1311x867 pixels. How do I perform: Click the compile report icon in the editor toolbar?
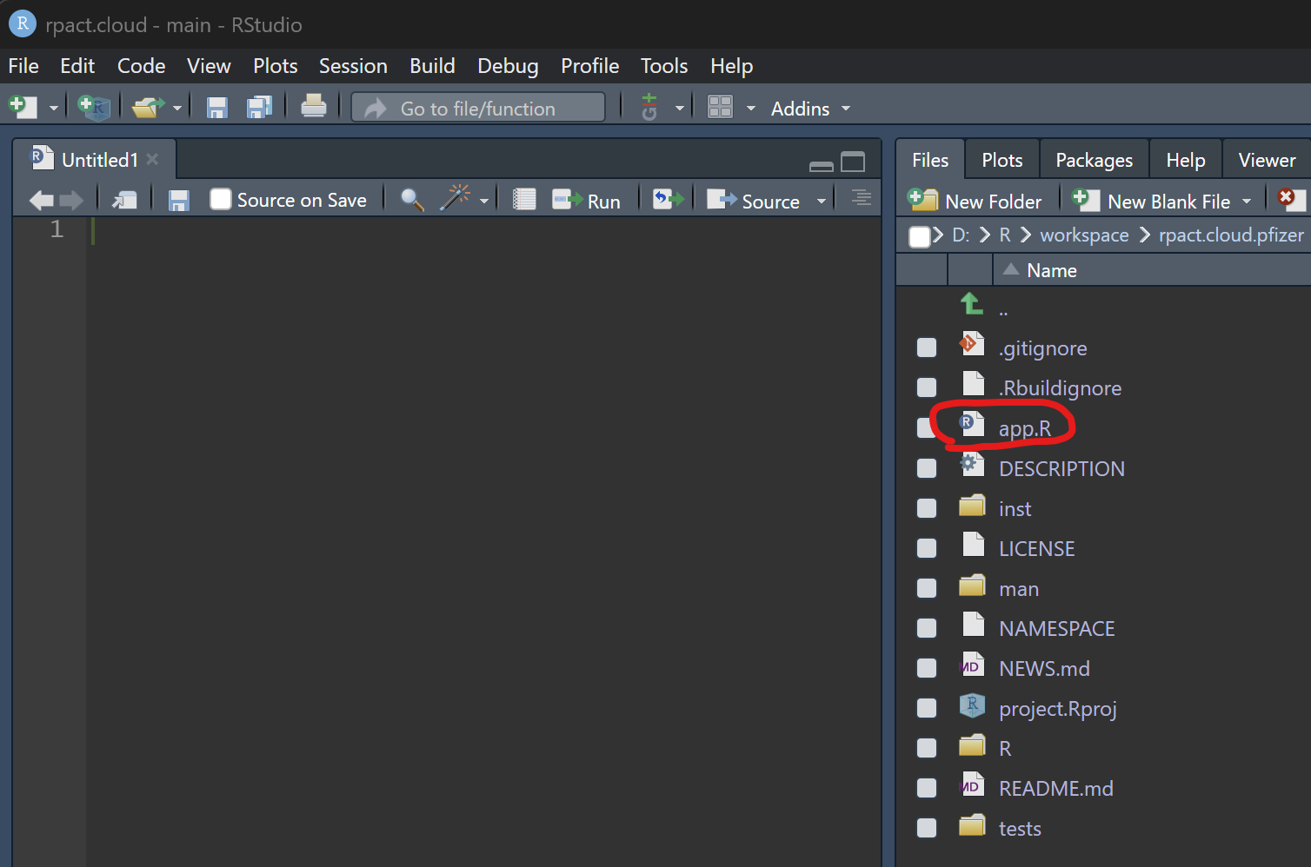[523, 198]
